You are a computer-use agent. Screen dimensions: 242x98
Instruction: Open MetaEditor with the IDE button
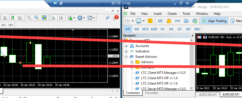point(160,21)
